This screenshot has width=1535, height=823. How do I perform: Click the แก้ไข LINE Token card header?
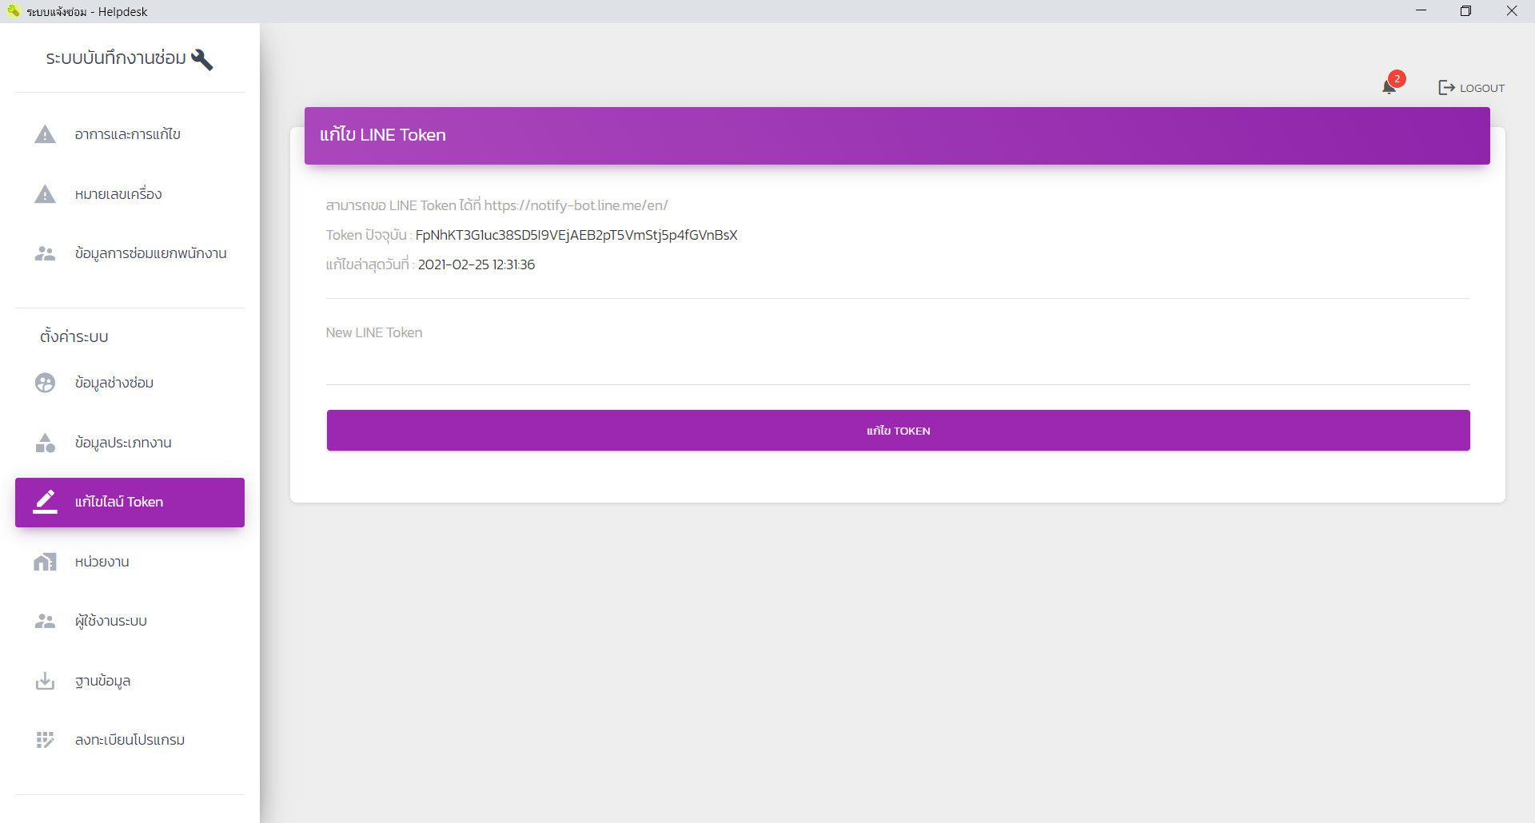click(x=897, y=136)
